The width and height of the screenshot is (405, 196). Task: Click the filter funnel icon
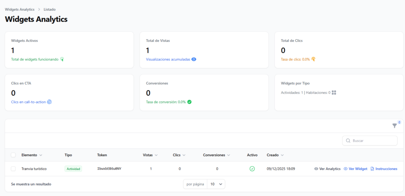(x=394, y=126)
